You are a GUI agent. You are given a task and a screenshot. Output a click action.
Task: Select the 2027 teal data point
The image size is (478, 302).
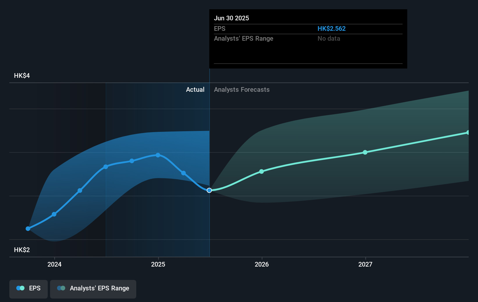pyautogui.click(x=364, y=152)
